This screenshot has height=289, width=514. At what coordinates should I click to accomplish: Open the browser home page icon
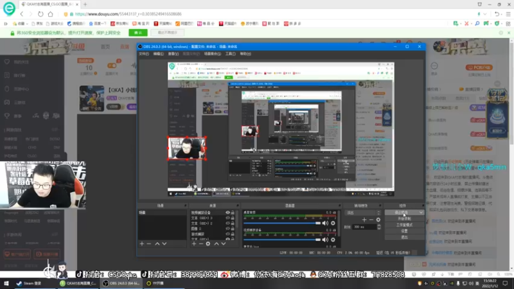click(x=51, y=14)
